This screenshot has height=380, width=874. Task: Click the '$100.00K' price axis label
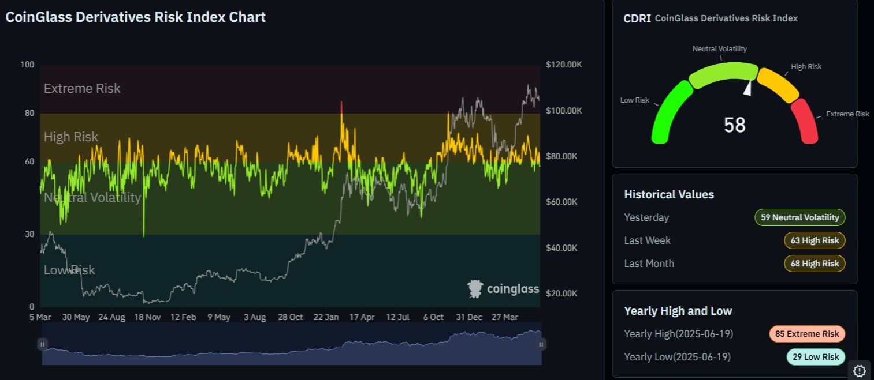tap(564, 110)
